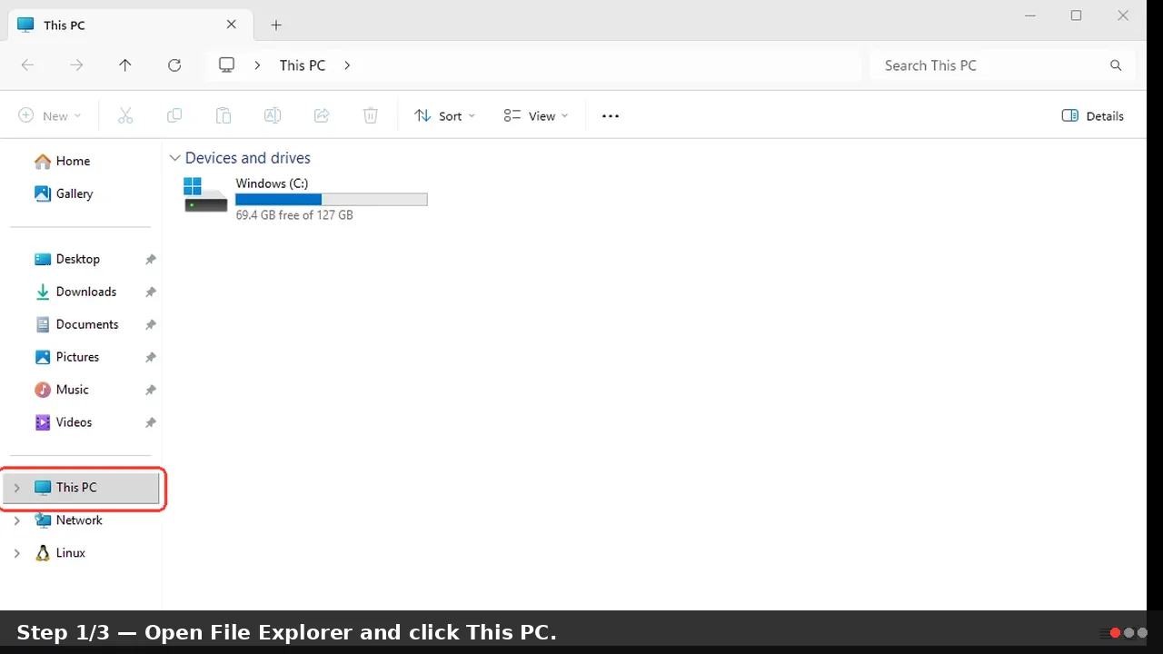
Task: Click the Cut scissors icon
Action: pos(125,115)
